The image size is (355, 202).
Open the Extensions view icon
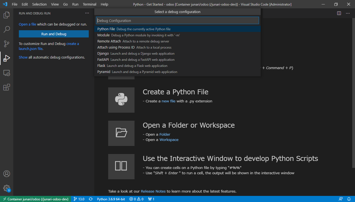[7, 87]
